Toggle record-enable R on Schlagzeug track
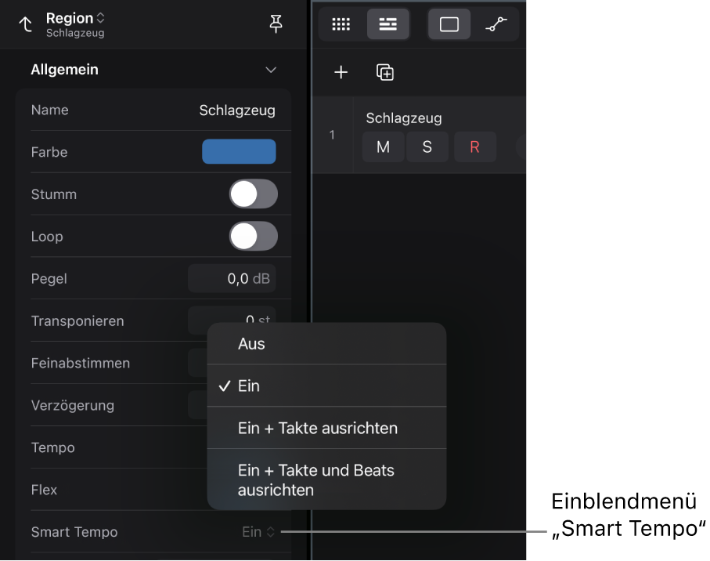The image size is (710, 561). [475, 147]
